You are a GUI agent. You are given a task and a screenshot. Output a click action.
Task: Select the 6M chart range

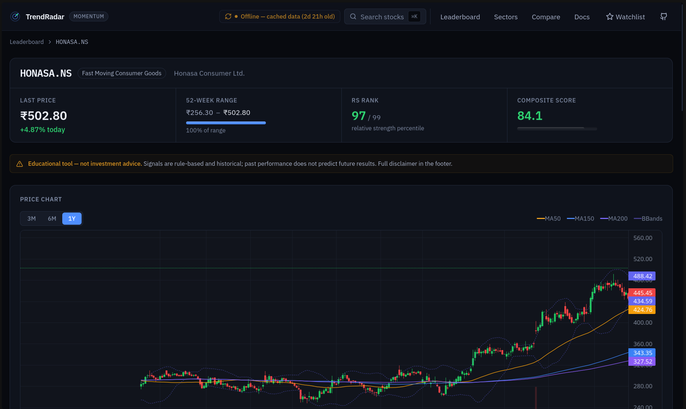pyautogui.click(x=52, y=219)
